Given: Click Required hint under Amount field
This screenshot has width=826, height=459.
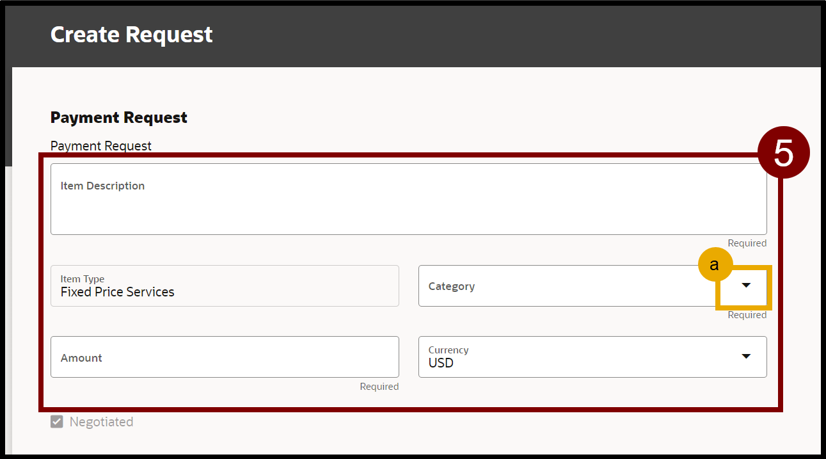Looking at the screenshot, I should coord(379,387).
